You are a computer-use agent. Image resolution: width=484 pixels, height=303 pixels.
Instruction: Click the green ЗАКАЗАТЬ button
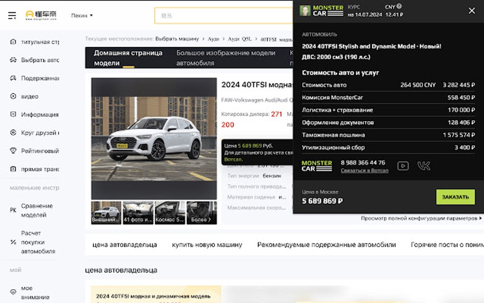456,197
